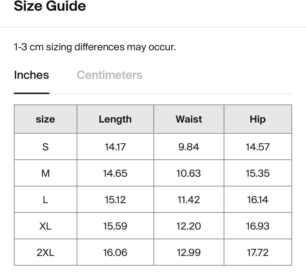Viewport: 306px width, 274px height.
Task: Click the Waist column header
Action: 189,119
